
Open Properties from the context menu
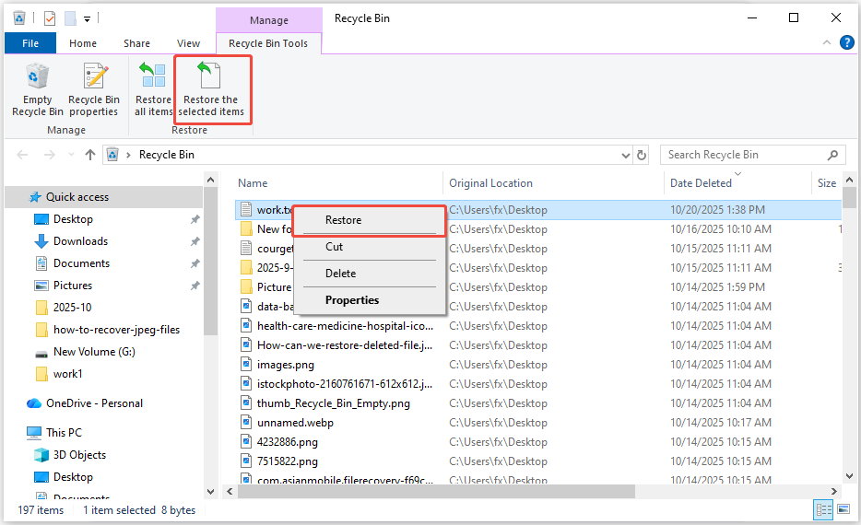tap(352, 300)
